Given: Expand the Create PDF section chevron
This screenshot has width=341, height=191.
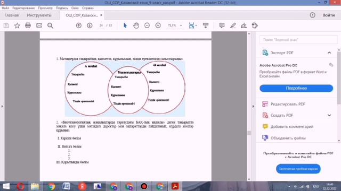Looking at the screenshot, I should [x=329, y=116].
